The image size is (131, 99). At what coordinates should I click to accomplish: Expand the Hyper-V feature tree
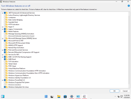click(x=3, y=27)
